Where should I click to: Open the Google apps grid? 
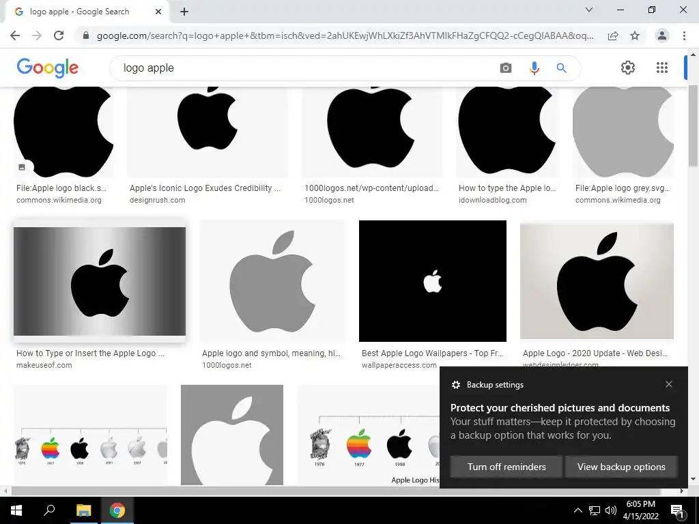click(x=662, y=68)
